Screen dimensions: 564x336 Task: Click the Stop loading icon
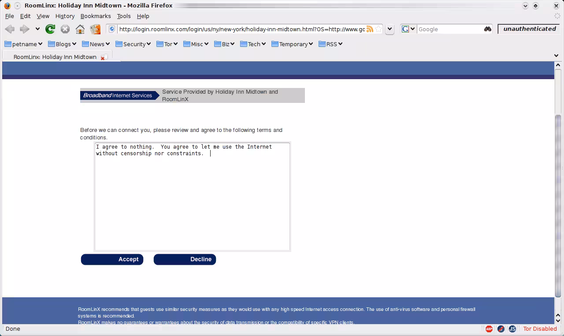pos(65,29)
